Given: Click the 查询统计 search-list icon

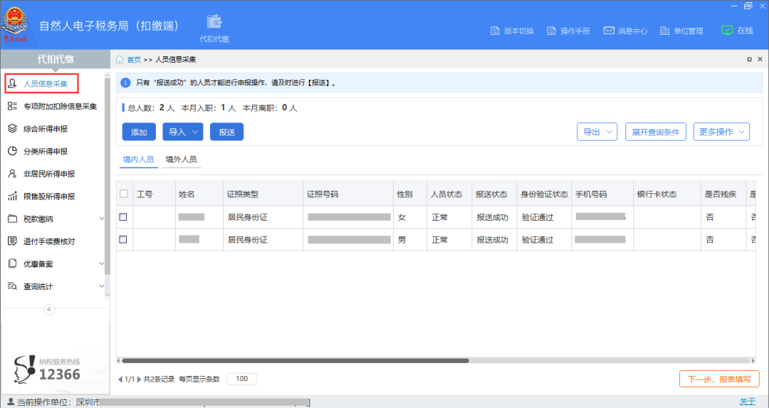Looking at the screenshot, I should pos(13,286).
